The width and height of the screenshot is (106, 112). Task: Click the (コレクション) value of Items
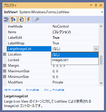coord(62,32)
